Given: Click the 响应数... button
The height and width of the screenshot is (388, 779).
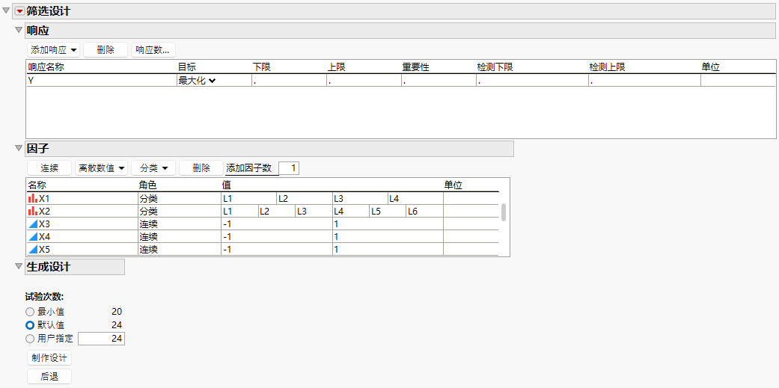Looking at the screenshot, I should point(153,50).
